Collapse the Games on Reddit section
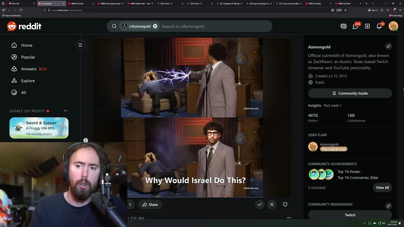 coord(66,111)
